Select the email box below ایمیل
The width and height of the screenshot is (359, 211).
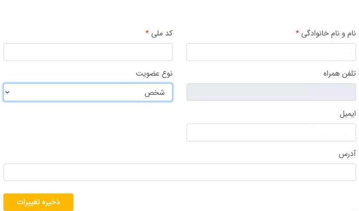tap(271, 132)
